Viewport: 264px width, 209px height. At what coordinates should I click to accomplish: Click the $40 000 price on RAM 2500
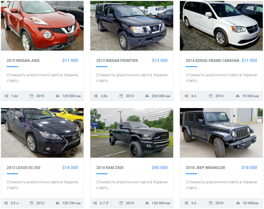point(160,167)
